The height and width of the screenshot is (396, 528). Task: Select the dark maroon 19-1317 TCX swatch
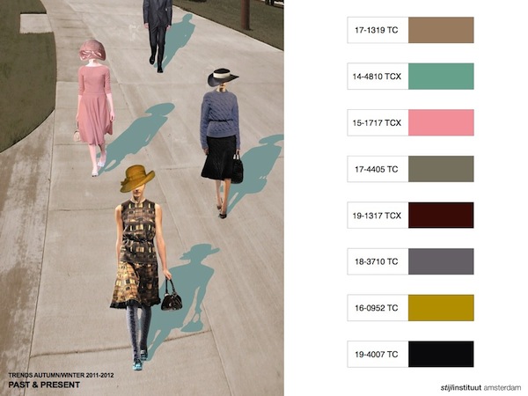pyautogui.click(x=441, y=215)
